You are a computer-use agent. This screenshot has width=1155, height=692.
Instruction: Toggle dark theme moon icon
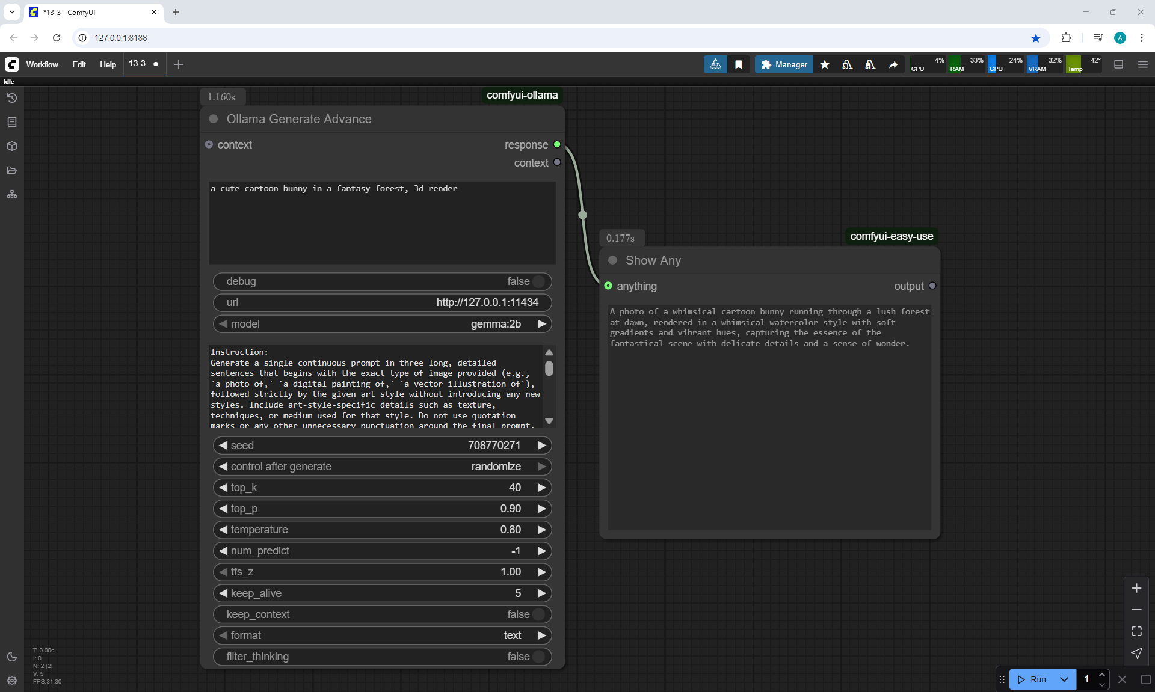[12, 657]
